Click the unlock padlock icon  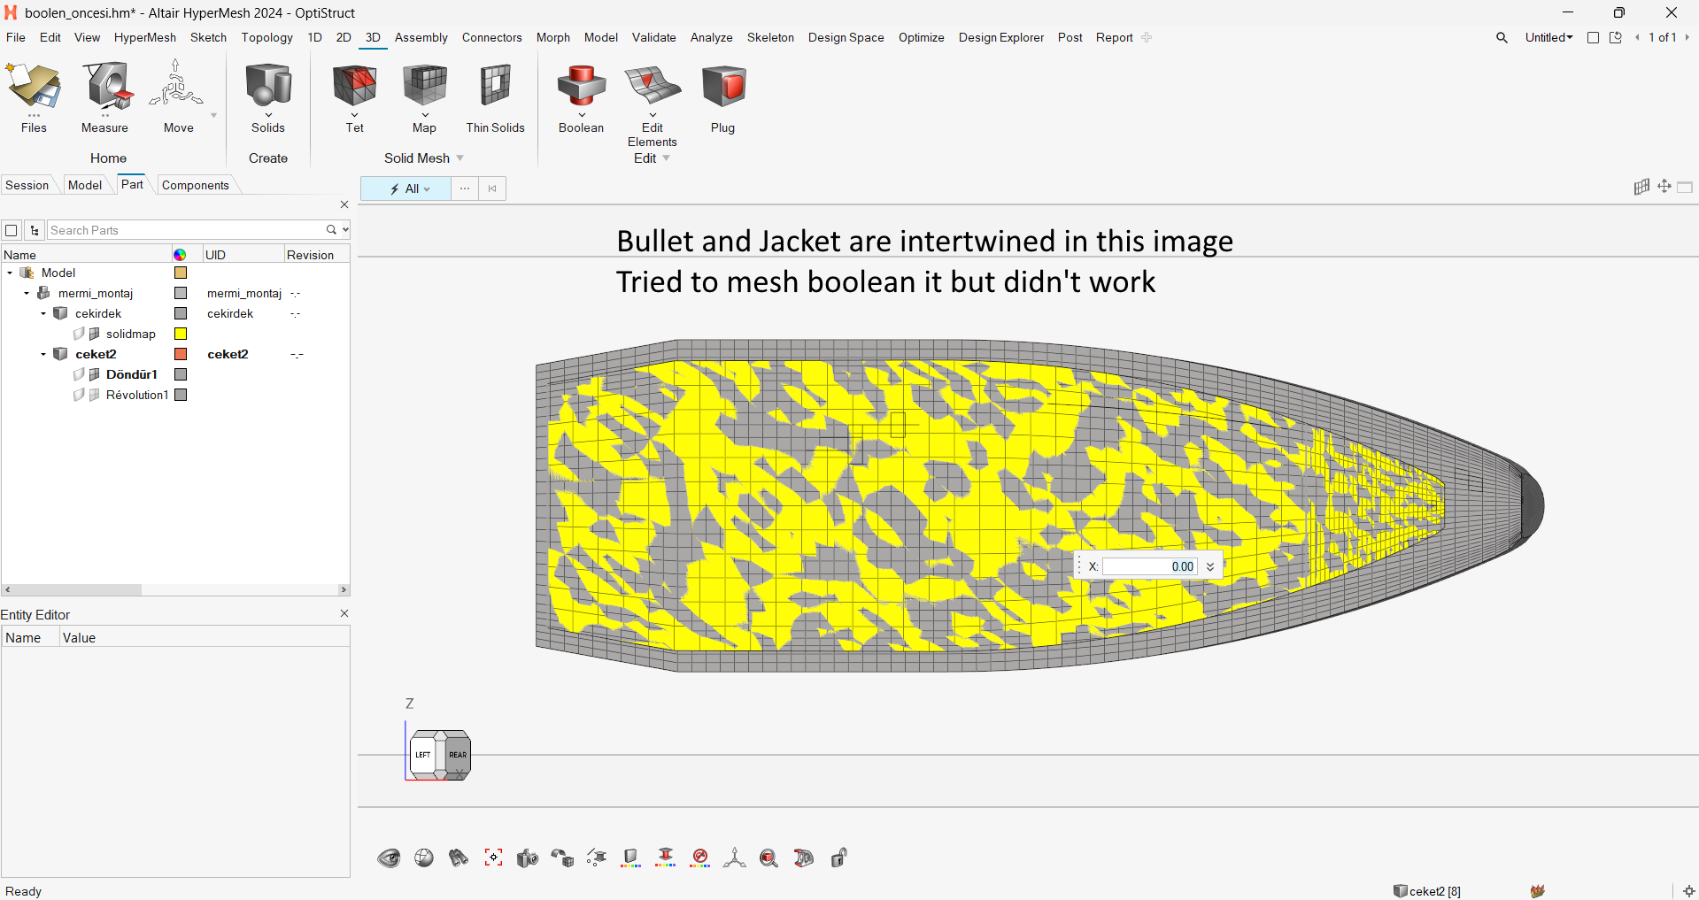click(x=839, y=858)
